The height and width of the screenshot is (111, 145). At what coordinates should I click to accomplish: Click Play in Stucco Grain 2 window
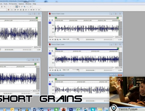point(58,39)
